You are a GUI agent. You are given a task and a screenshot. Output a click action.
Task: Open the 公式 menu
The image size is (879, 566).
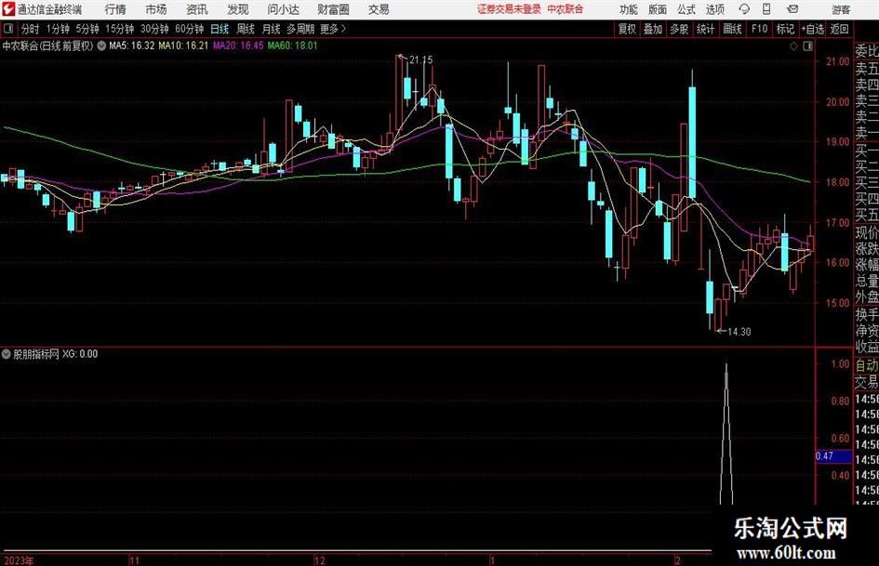pos(686,9)
